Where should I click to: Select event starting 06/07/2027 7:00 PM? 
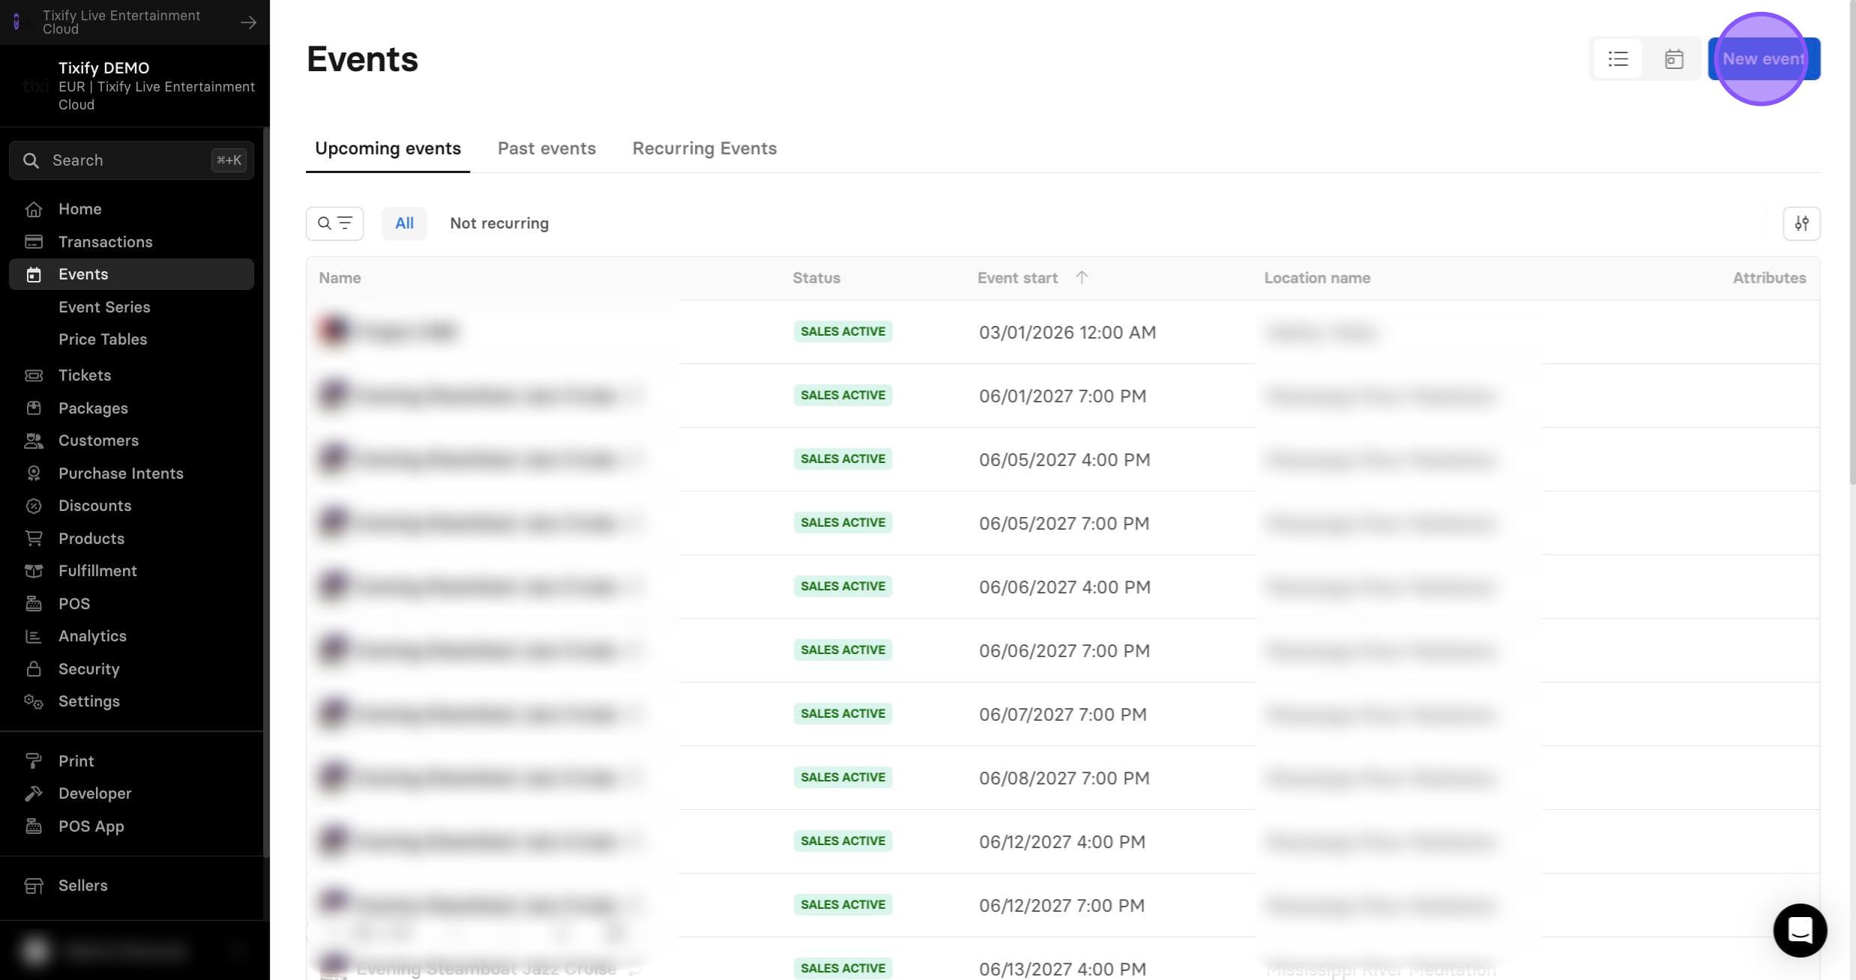(1063, 714)
